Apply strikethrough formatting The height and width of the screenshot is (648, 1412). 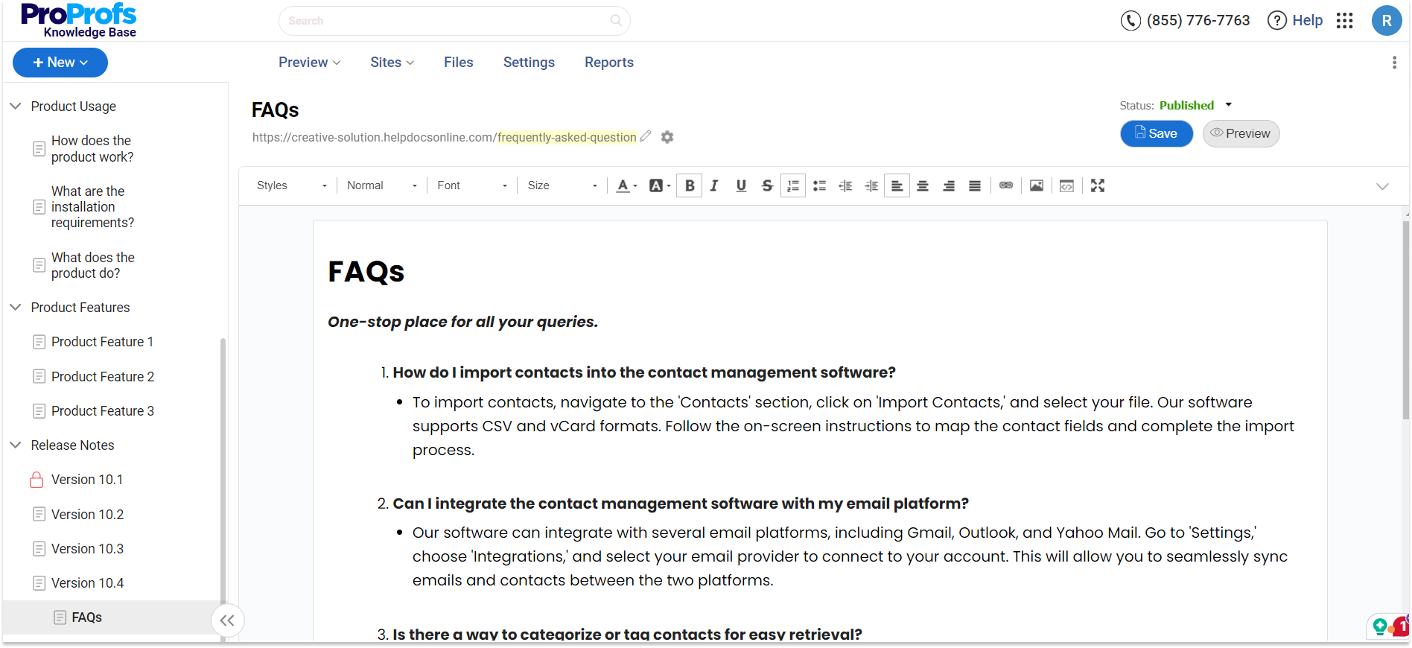pyautogui.click(x=767, y=185)
